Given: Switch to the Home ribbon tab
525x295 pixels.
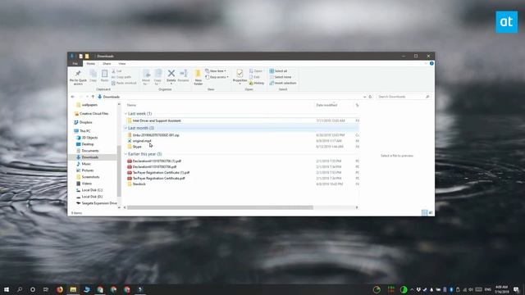Looking at the screenshot, I should 91,64.
